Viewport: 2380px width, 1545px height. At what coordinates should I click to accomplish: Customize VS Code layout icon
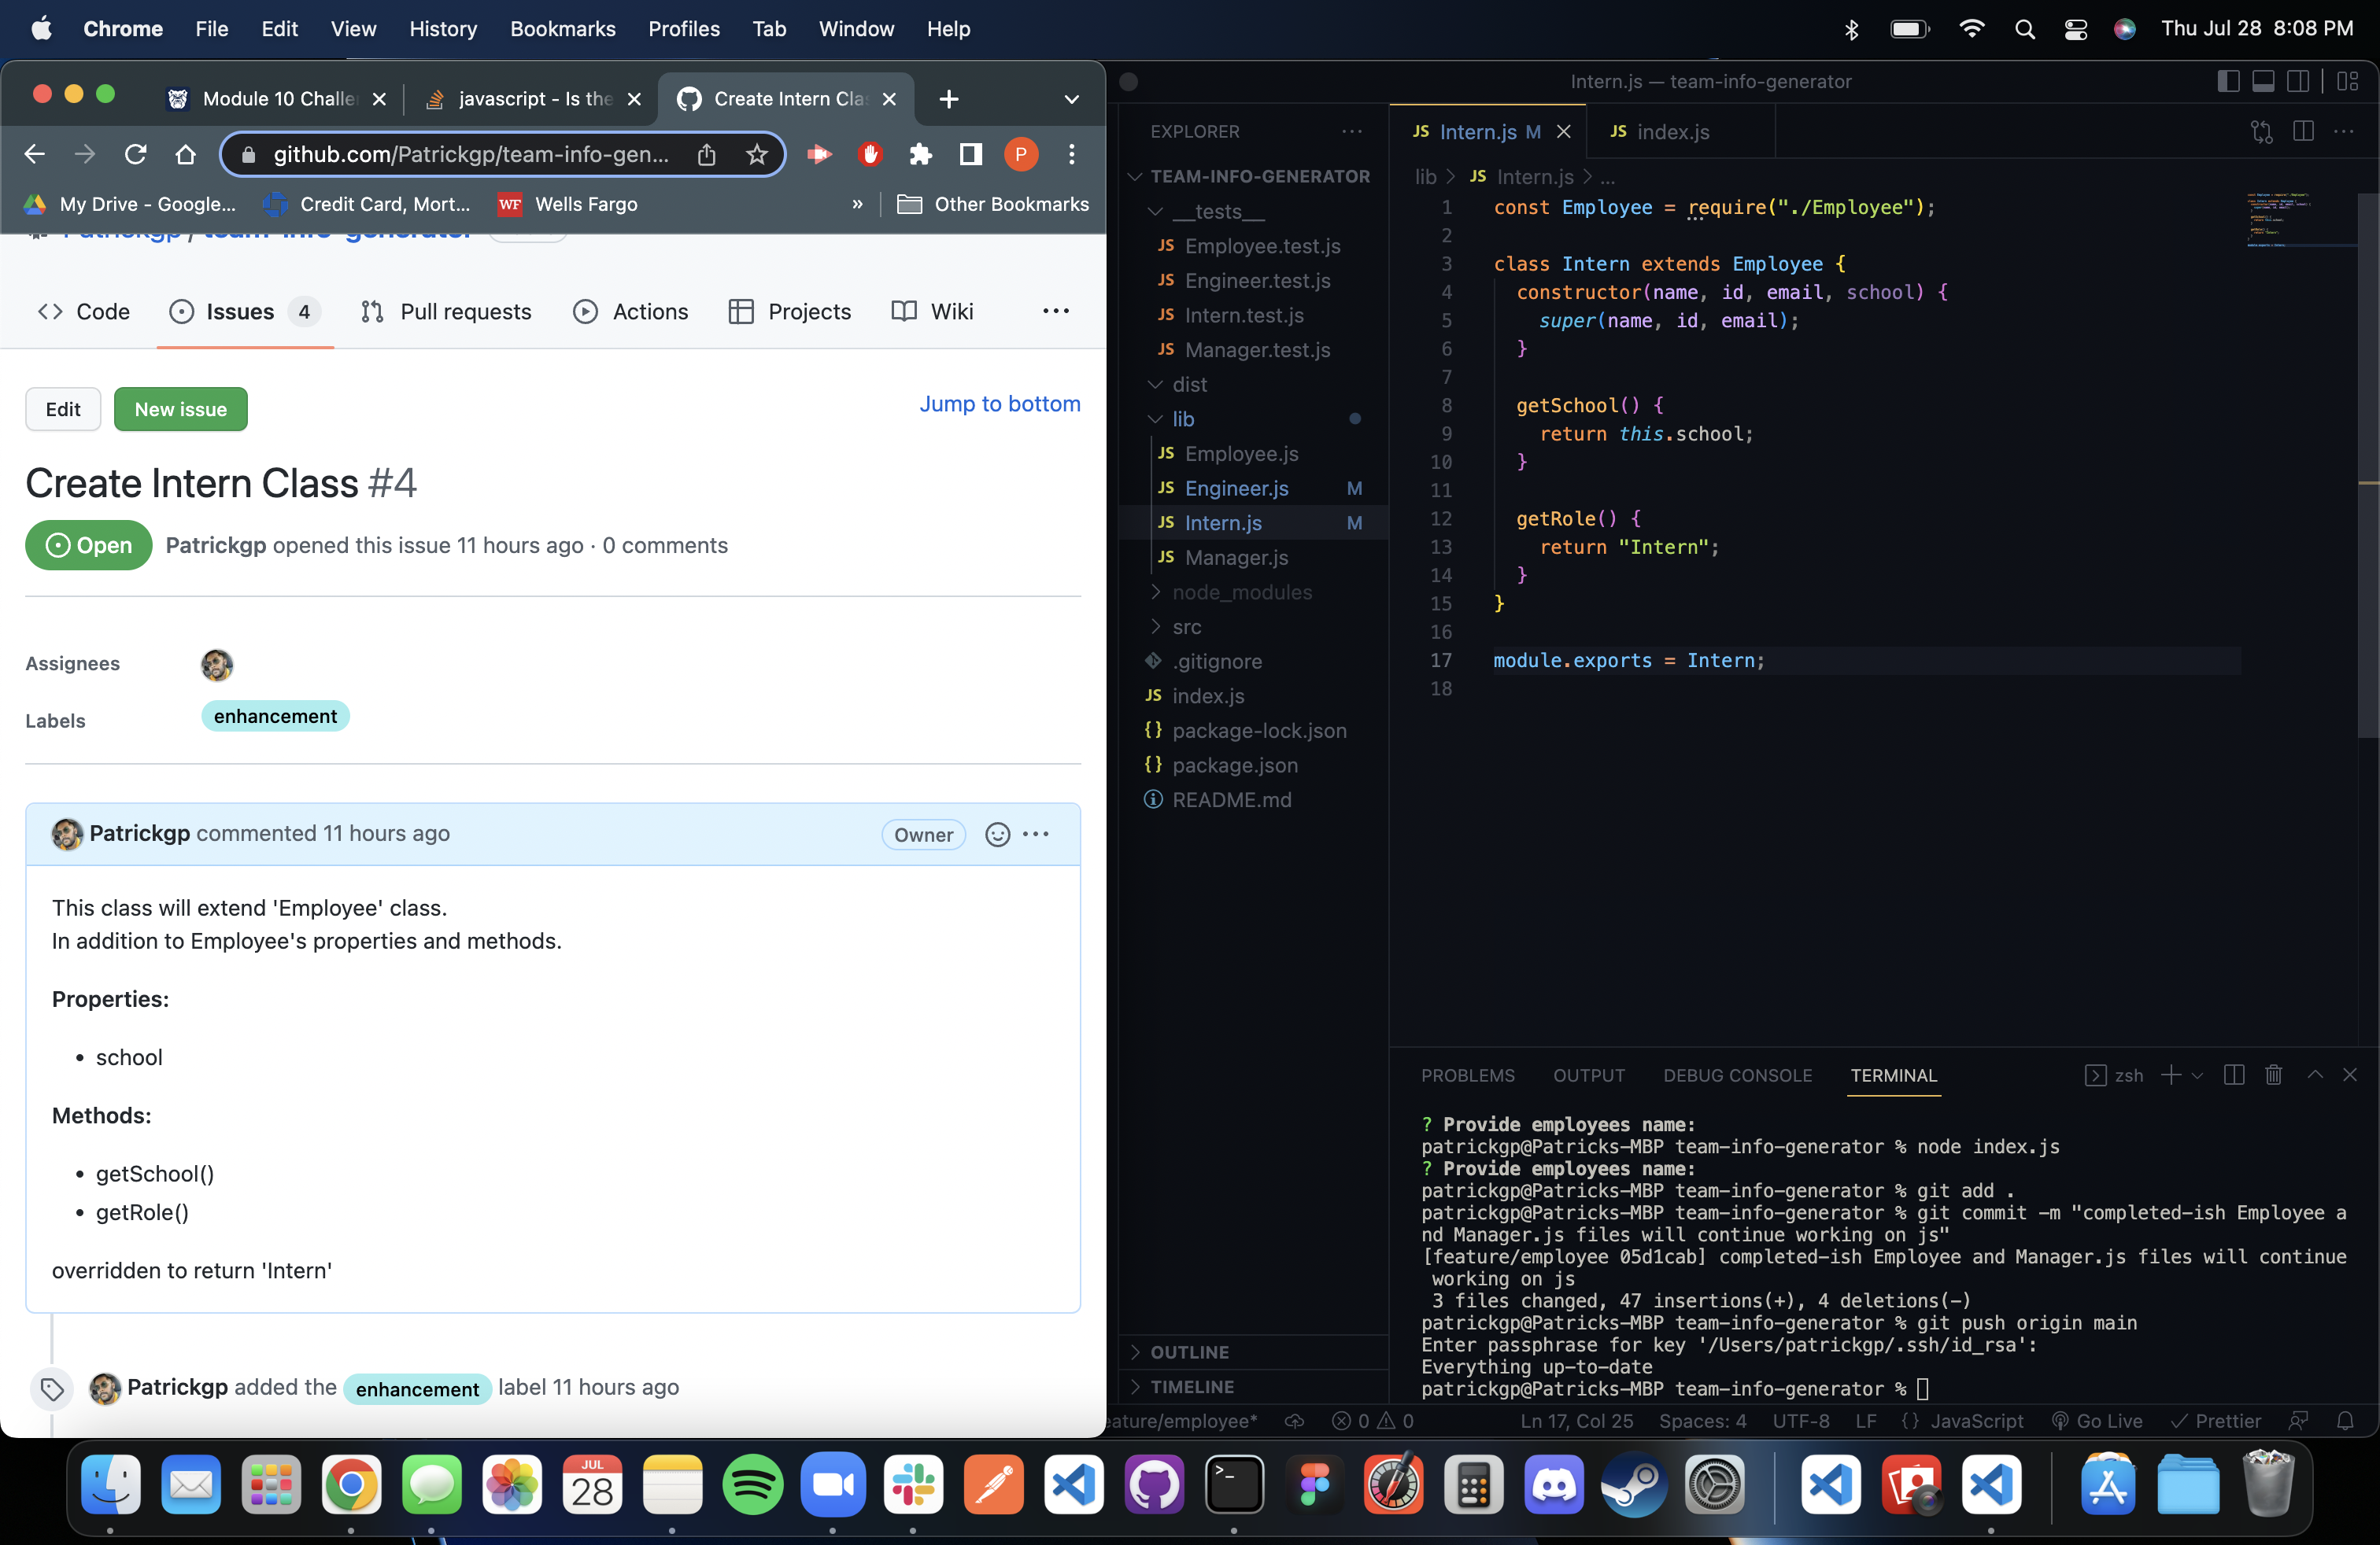click(2348, 81)
